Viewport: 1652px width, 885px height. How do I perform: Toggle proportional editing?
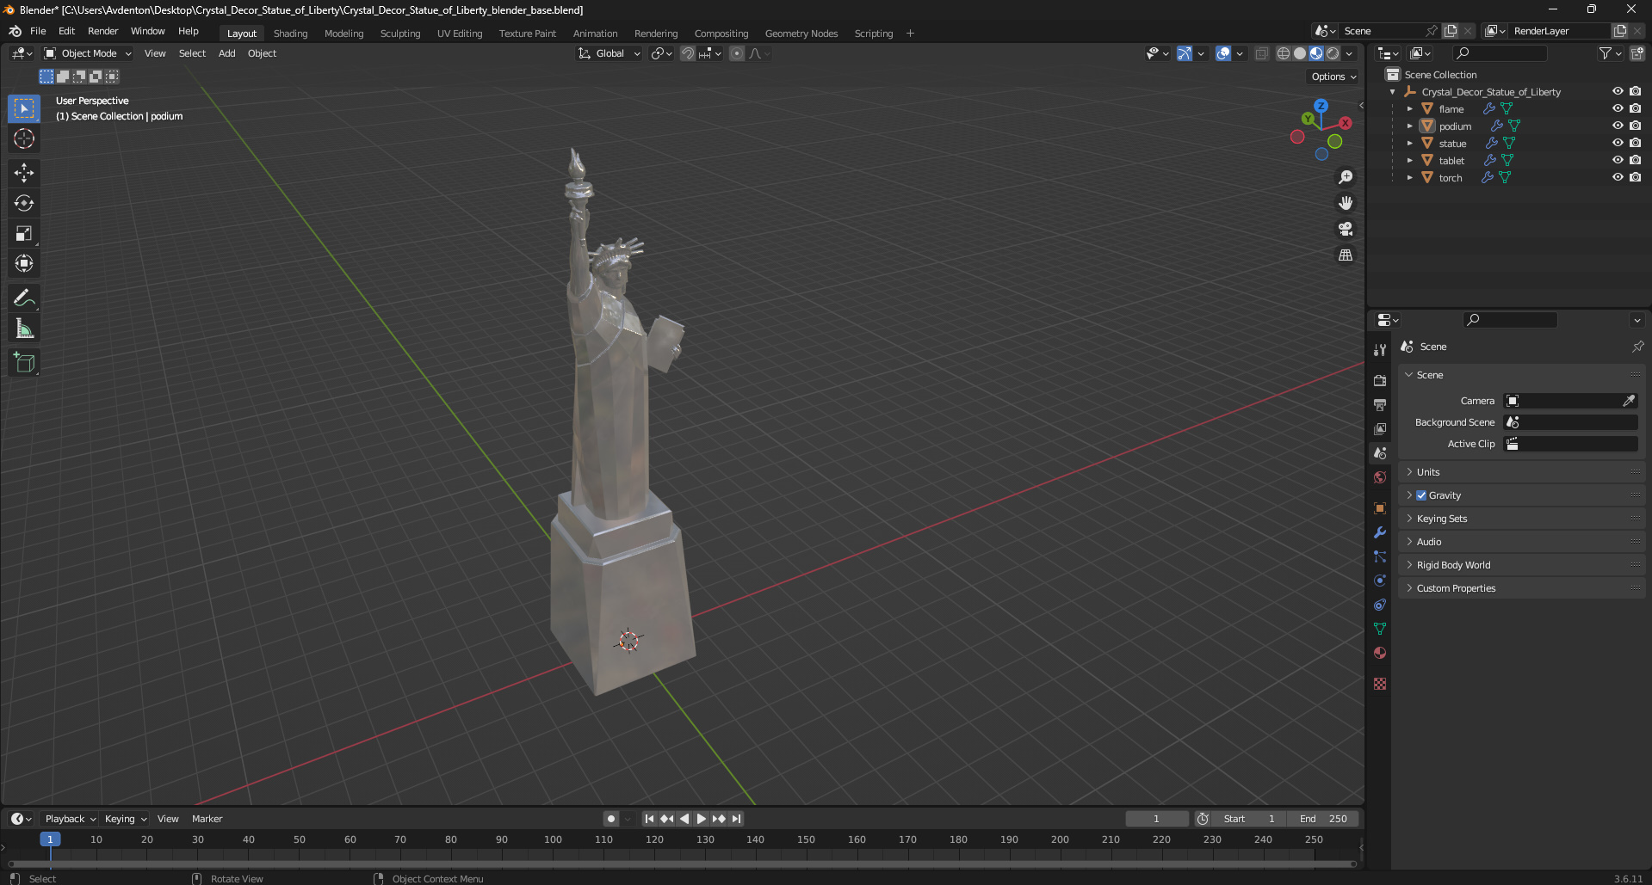tap(737, 53)
